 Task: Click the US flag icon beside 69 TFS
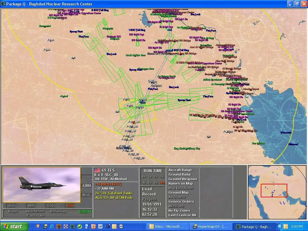click(97, 170)
